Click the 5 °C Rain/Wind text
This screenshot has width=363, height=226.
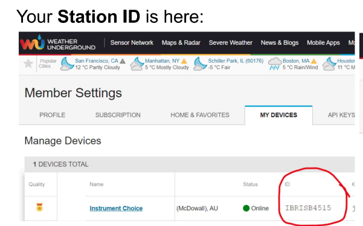pyautogui.click(x=300, y=68)
